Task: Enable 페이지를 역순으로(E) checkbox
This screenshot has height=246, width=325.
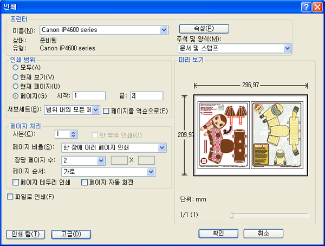Action: point(106,111)
